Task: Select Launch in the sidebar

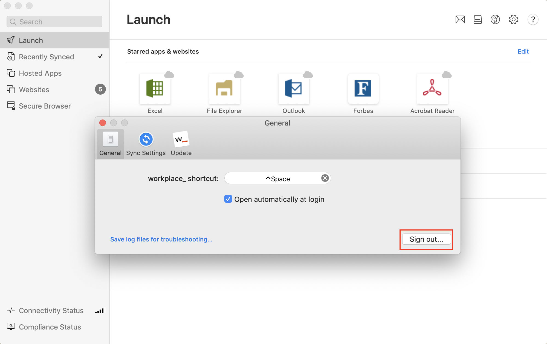Action: [54, 40]
